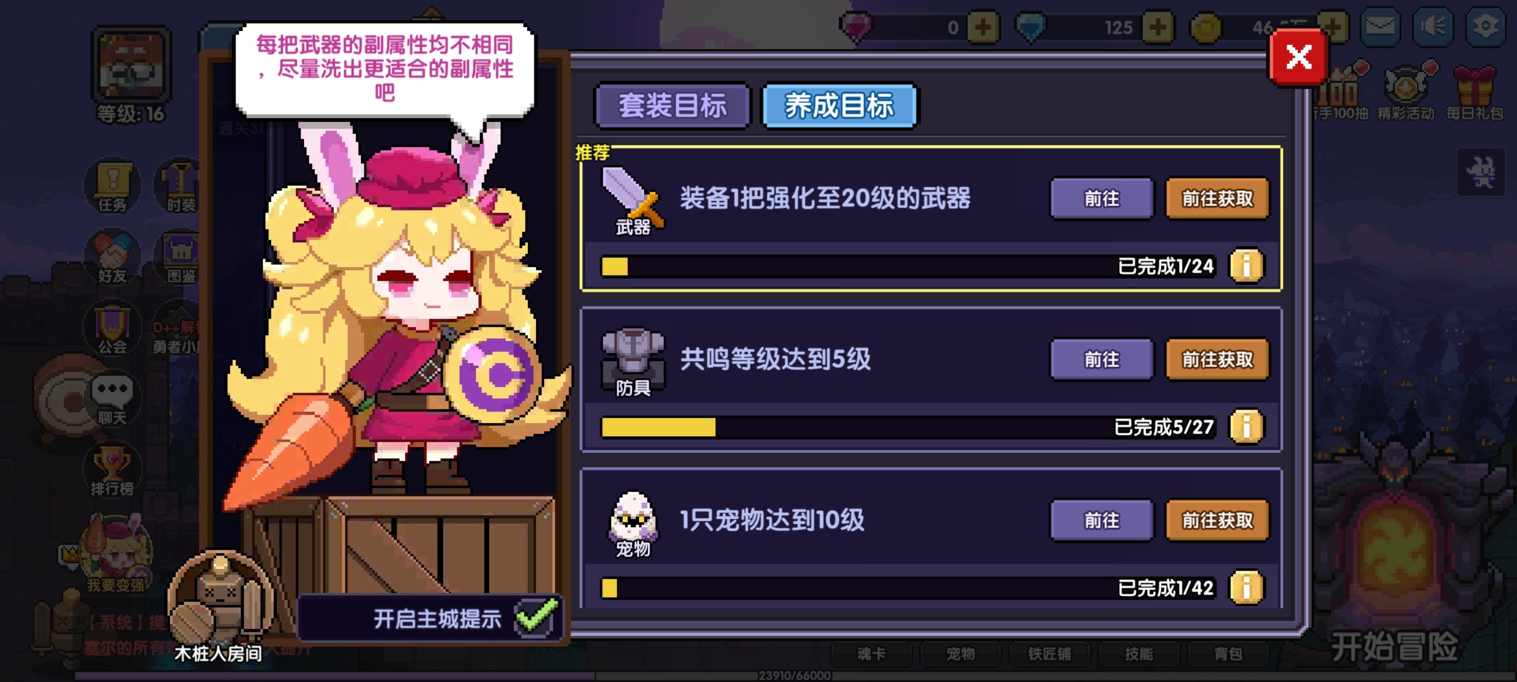Open the 木桩人房间 training dummy room

219,606
